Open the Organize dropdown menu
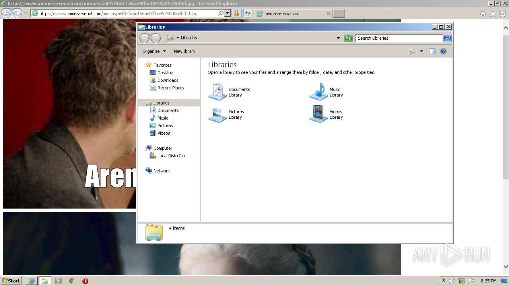Image resolution: width=509 pixels, height=286 pixels. pos(153,51)
